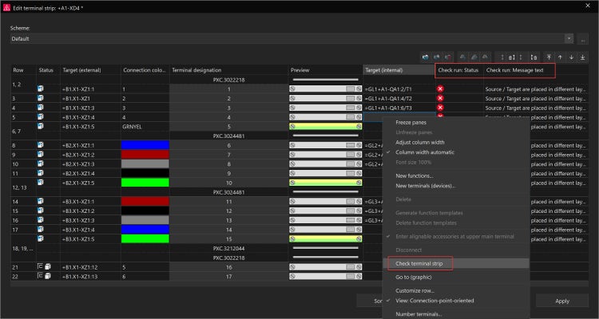Screen dimensions: 599x319
Task: Open the Scheme dropdown arrow
Action: coord(569,38)
